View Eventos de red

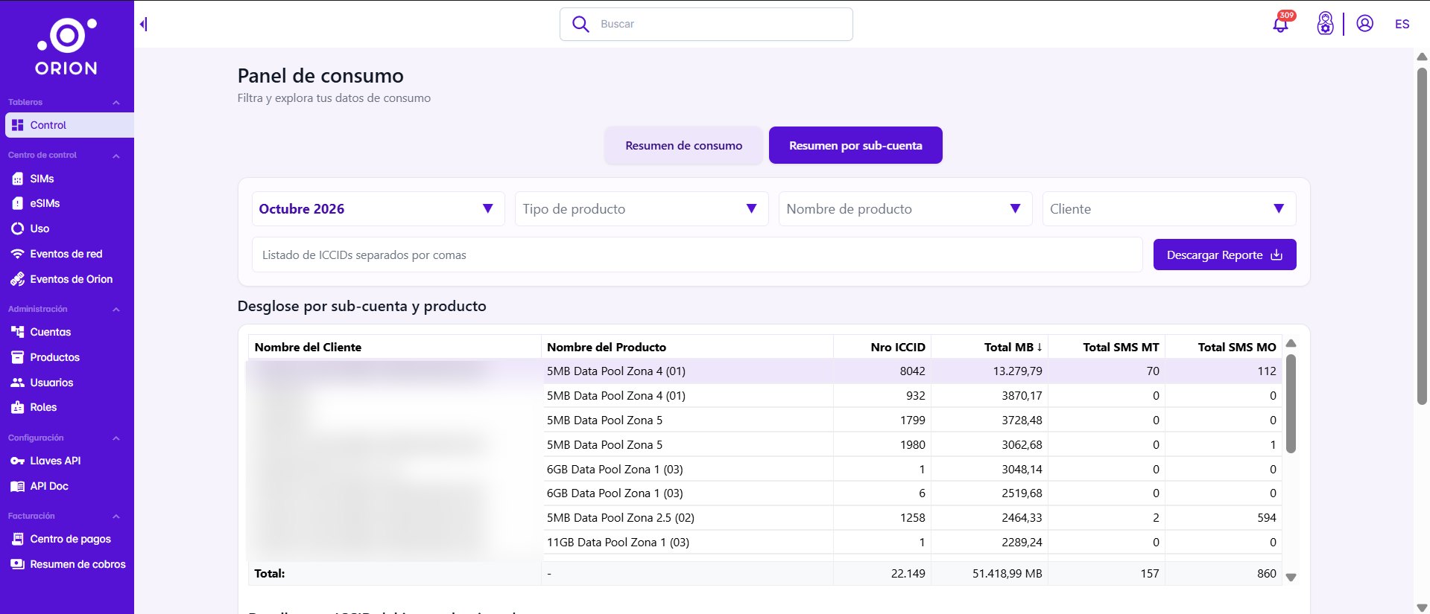(x=66, y=254)
